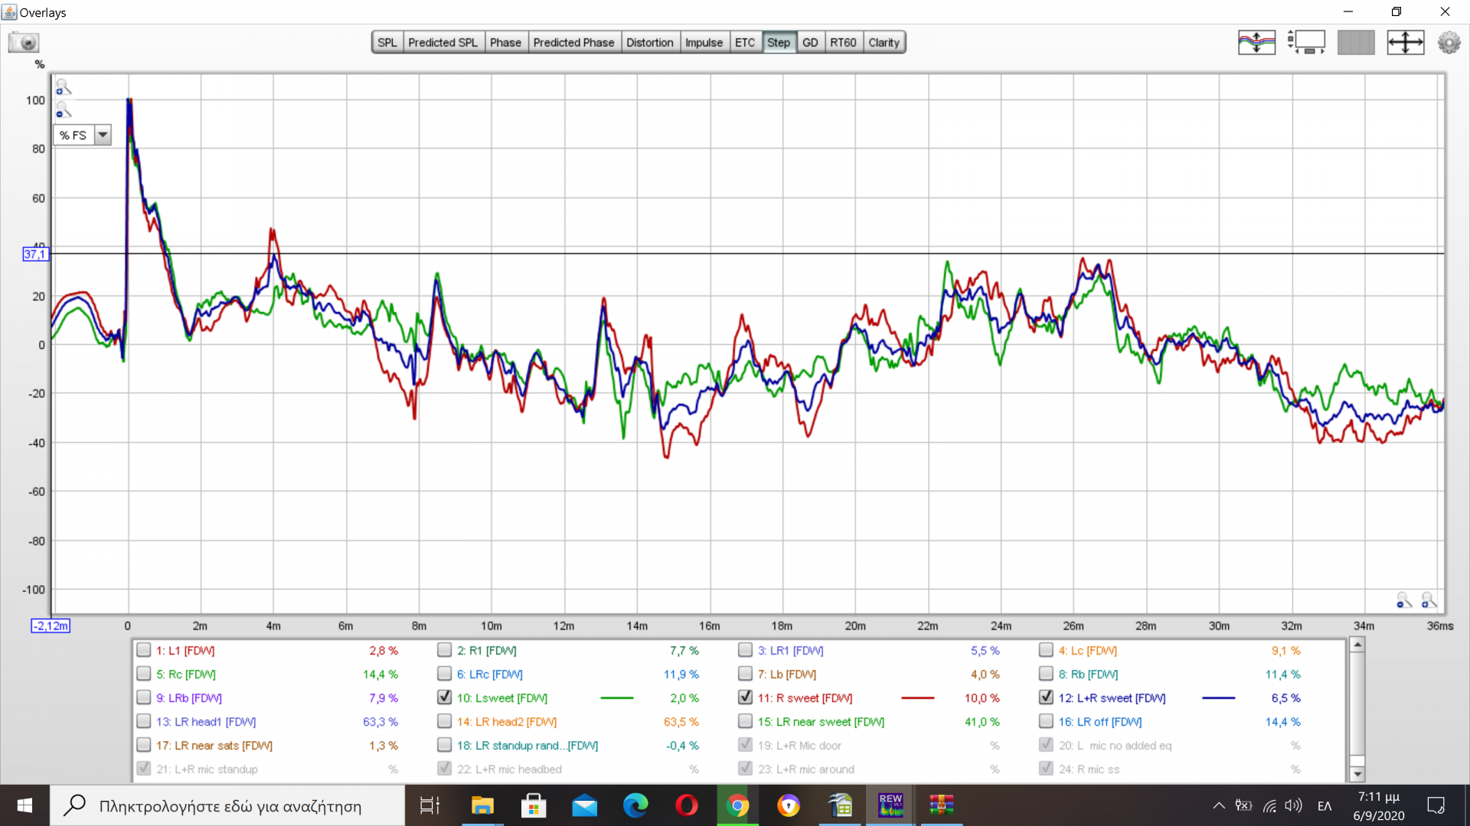Viewport: 1470px width, 826px height.
Task: Click the capture graph camera icon
Action: (x=24, y=42)
